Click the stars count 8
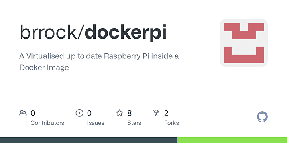 (130, 113)
